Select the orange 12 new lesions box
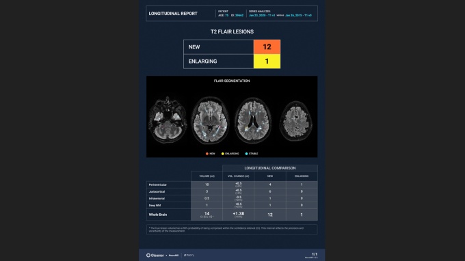Screen dimensions: 465x261 pos(267,47)
